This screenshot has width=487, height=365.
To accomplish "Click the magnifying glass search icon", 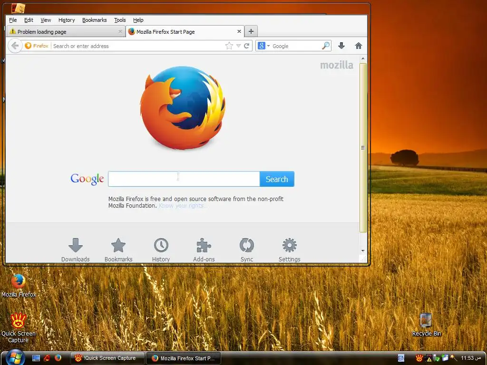I will (326, 46).
